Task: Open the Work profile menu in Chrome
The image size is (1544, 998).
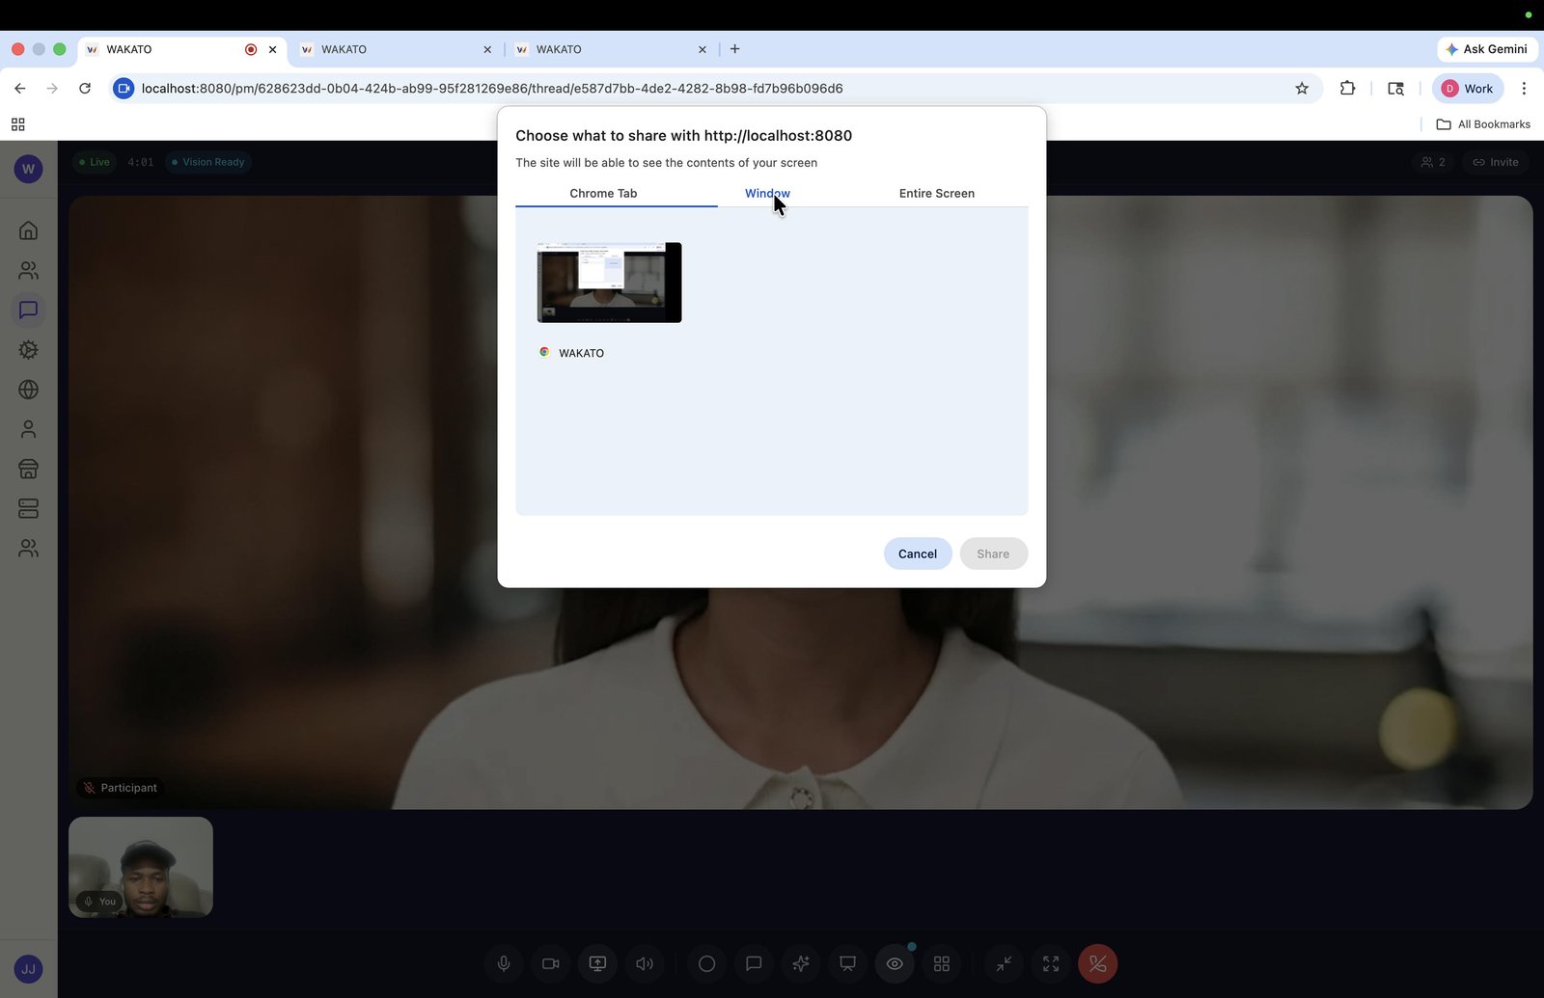Action: click(1468, 88)
